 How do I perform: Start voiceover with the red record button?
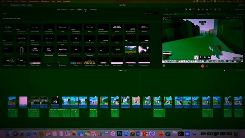pyautogui.click(x=203, y=66)
